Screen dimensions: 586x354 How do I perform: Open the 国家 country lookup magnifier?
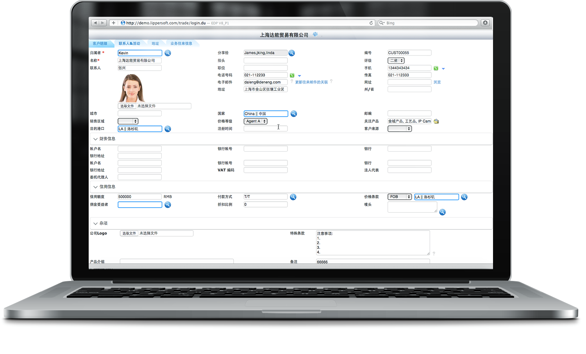tap(294, 114)
